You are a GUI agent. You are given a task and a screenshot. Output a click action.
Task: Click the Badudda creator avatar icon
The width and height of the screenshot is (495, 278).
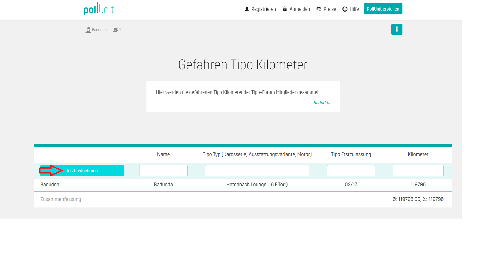(88, 30)
